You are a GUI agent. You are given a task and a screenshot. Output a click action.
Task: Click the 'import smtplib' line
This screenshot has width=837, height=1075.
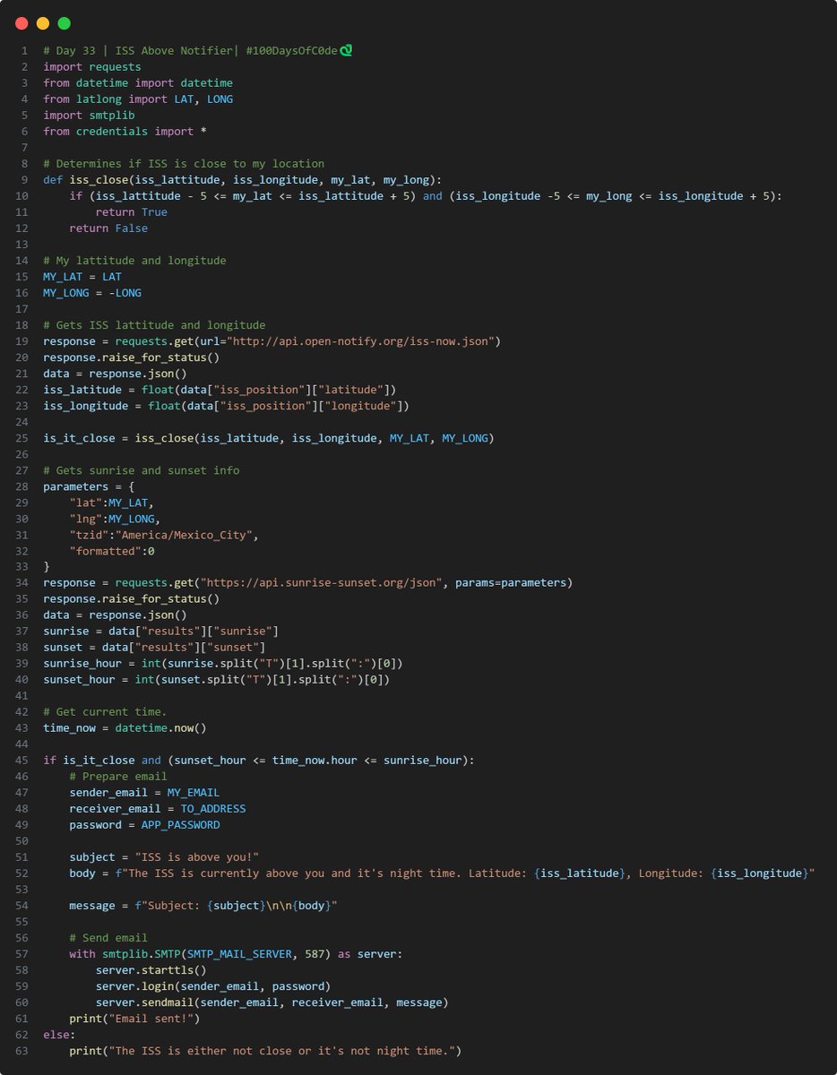coord(89,116)
